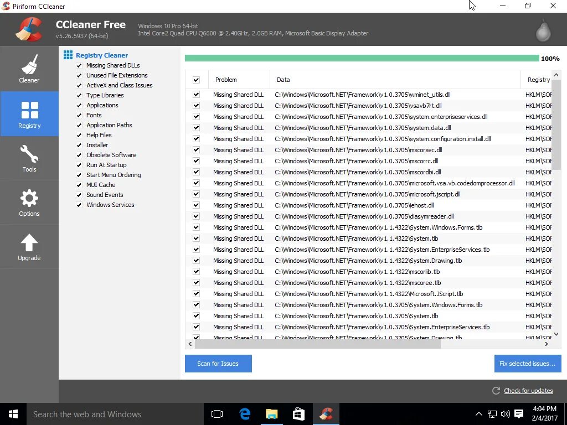Uncheck Missing Shared DLLs option

[x=79, y=65]
